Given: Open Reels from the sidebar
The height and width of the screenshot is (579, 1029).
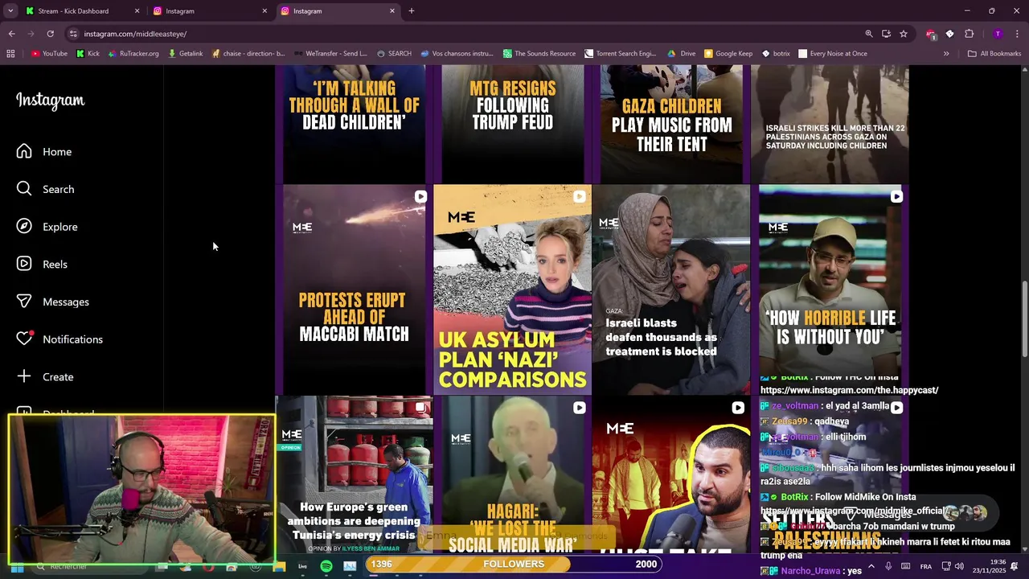Looking at the screenshot, I should pos(43,264).
